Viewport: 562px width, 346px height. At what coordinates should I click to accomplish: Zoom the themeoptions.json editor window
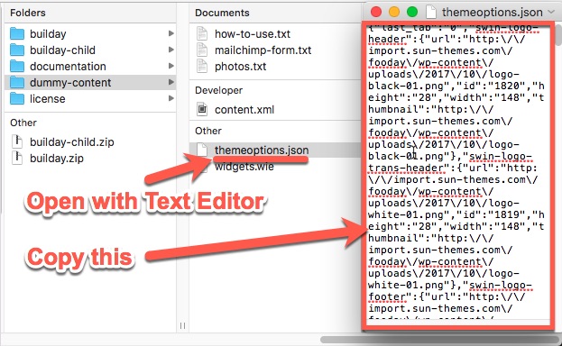point(412,13)
